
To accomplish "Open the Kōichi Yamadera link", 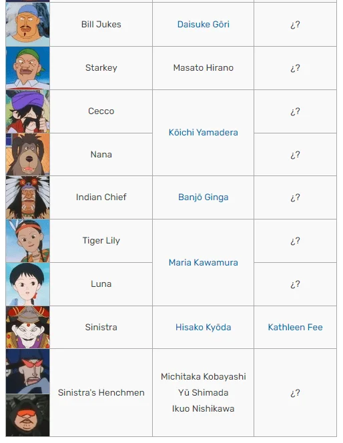I will pos(203,133).
